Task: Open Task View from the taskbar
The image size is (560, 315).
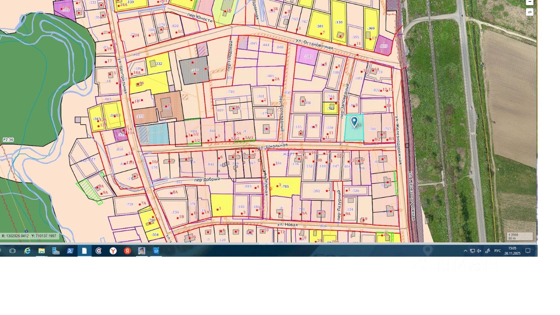Action: coord(12,251)
